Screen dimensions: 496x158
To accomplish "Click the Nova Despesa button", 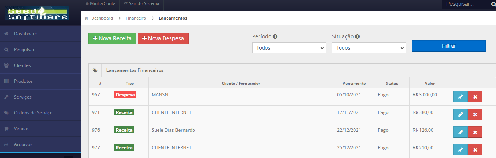I will (x=163, y=38).
